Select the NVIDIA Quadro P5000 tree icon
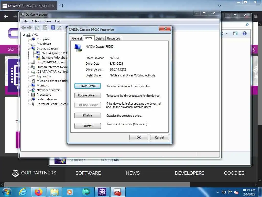262x197 pixels. [38, 53]
